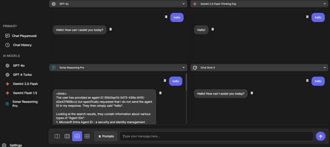Copy the Gemini 2.0 Flash Thinking "Hello!" reply
The width and height of the screenshot is (330, 147).
(213, 29)
